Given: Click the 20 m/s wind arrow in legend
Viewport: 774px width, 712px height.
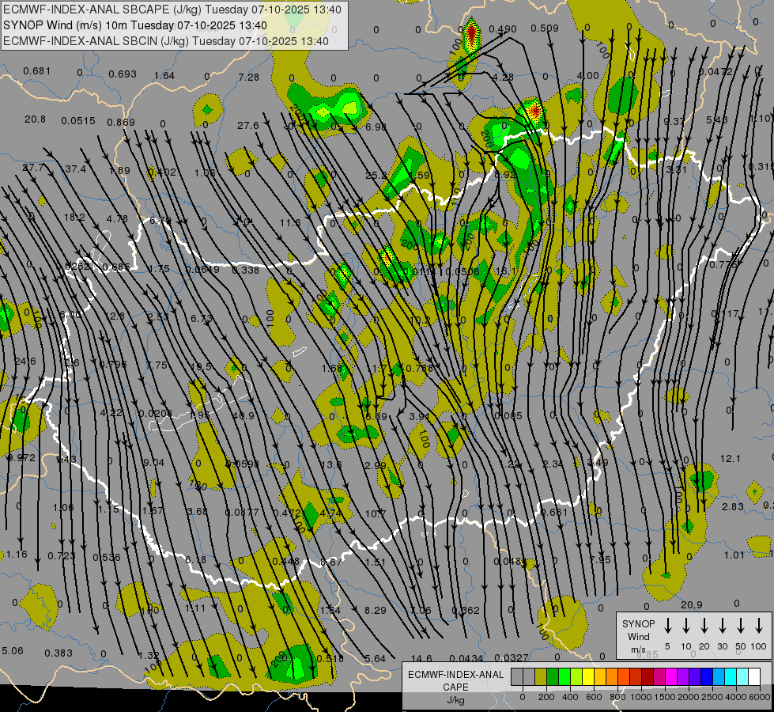Looking at the screenshot, I should pos(704,626).
